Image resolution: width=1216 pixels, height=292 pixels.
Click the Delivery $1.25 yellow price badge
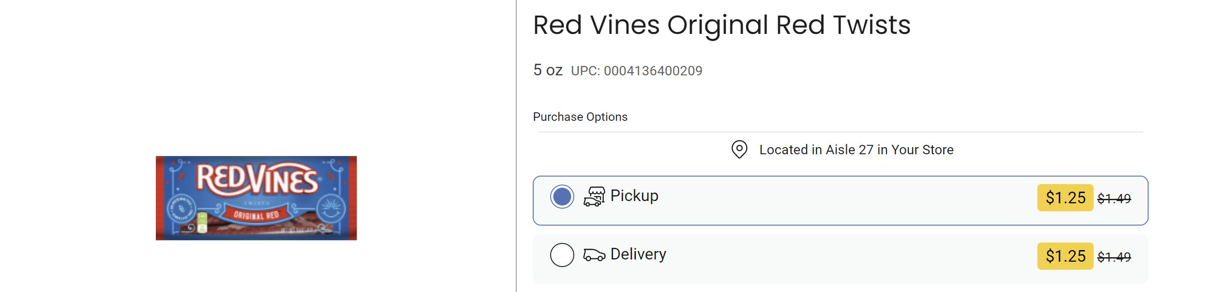[x=1065, y=256]
